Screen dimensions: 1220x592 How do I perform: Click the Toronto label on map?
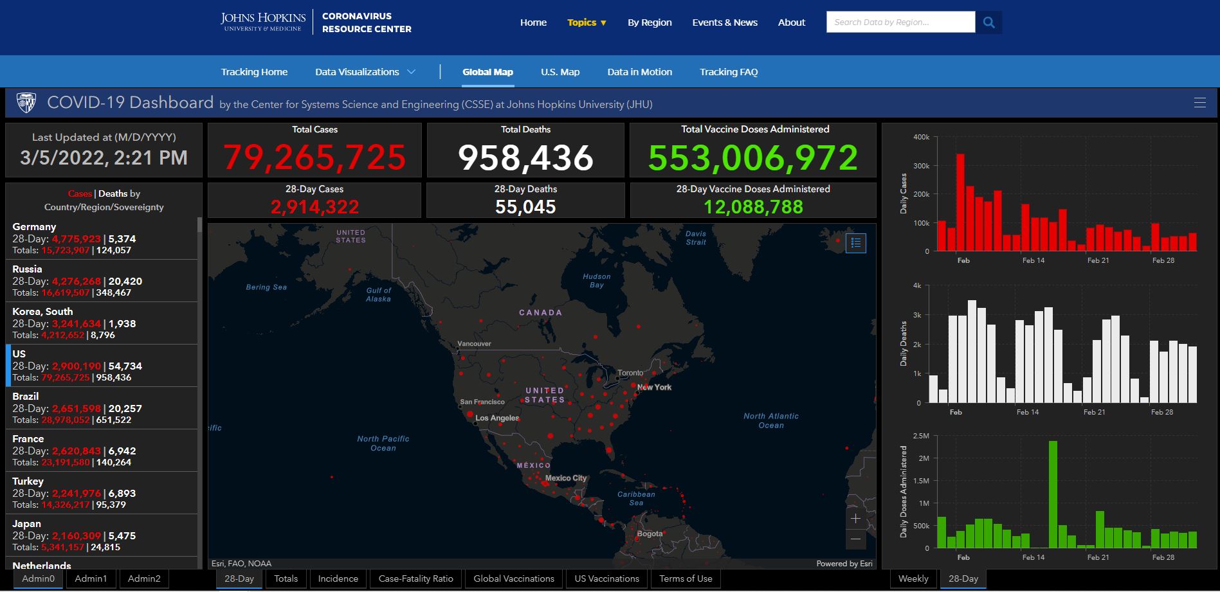pos(630,373)
